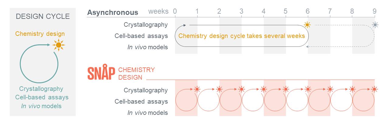Image resolution: width=389 pixels, height=127 pixels.
Task: Click the Cell-based assays label under SNAP
Action: (x=141, y=101)
